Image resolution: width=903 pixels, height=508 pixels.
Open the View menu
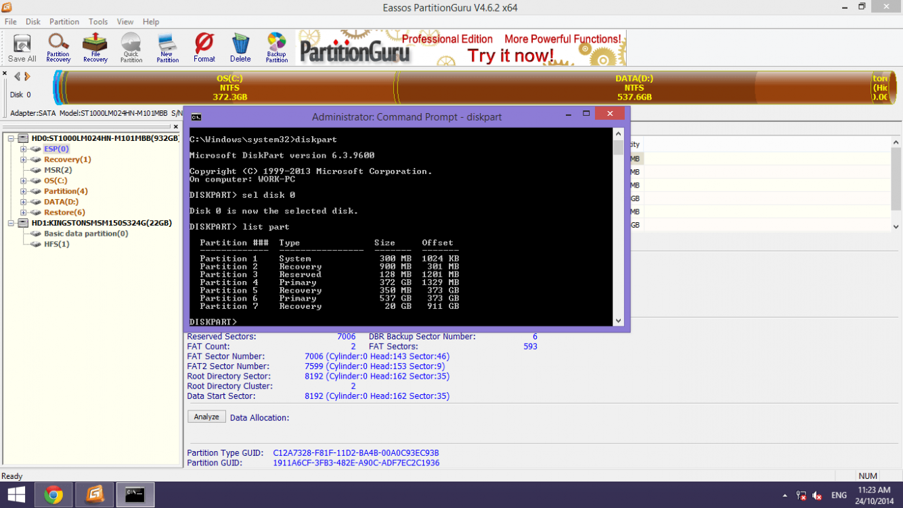(x=125, y=22)
